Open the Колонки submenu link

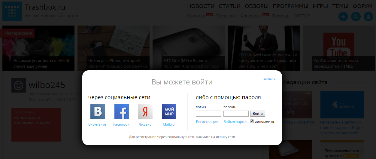click(x=196, y=16)
